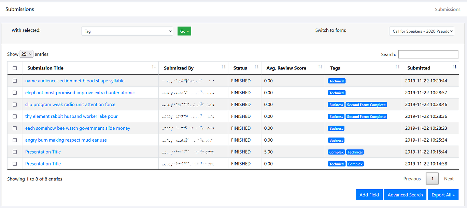Select page 1 in pagination

point(432,179)
